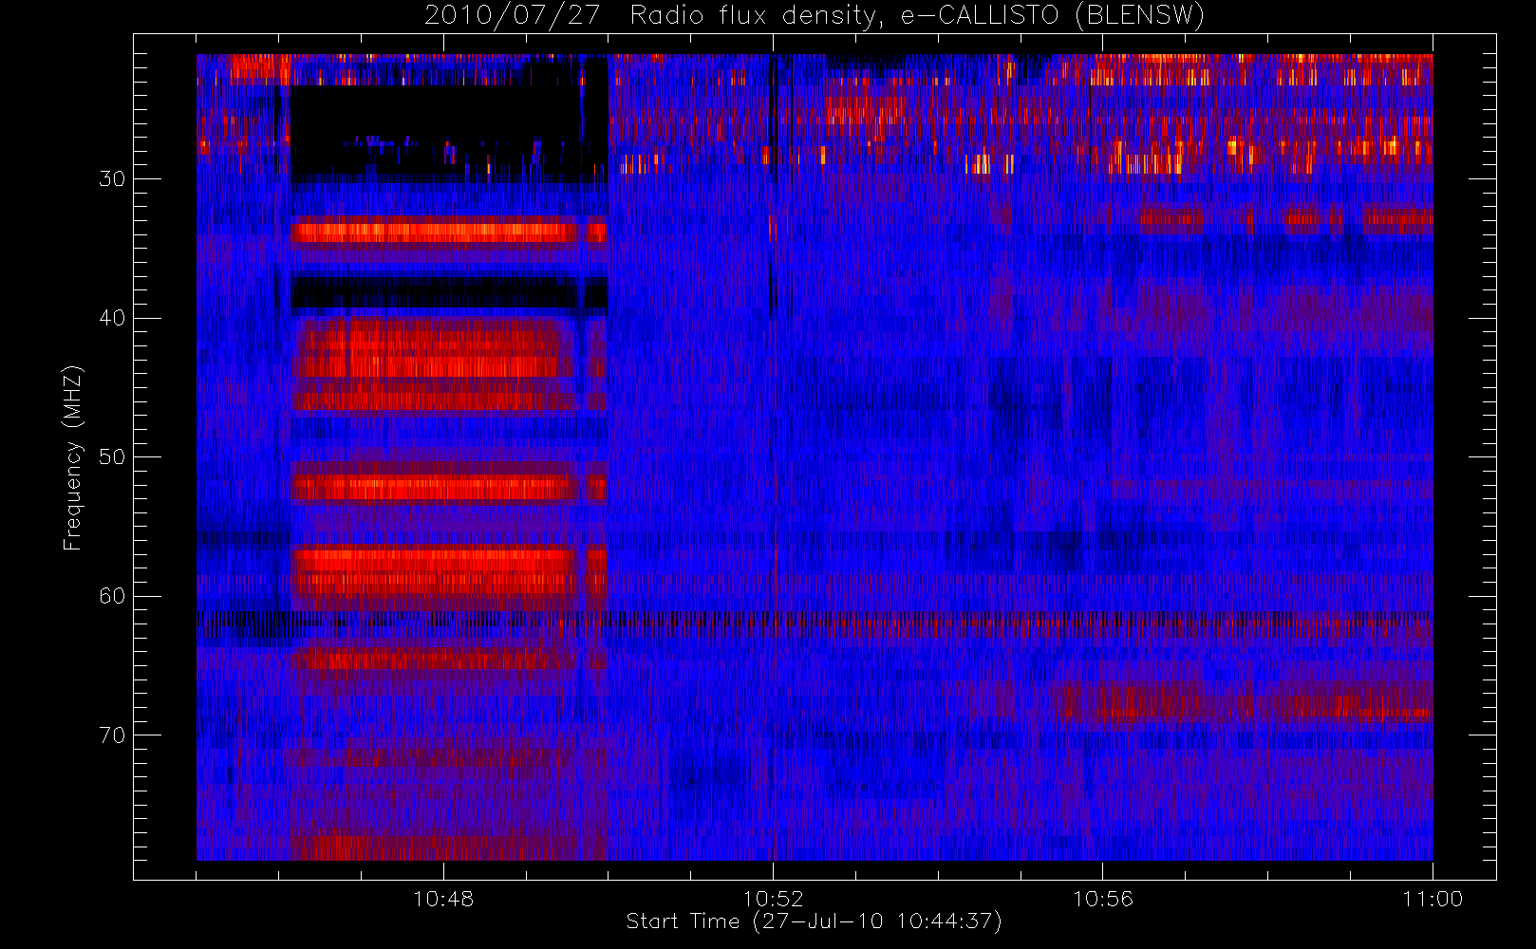
Task: Select the 10:56 time tick label
Action: [x=1103, y=899]
